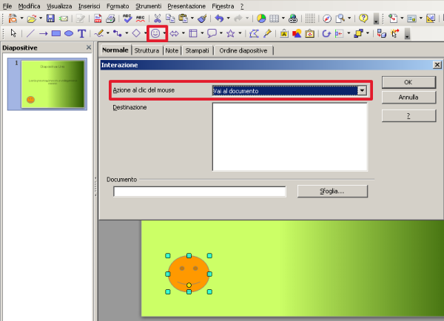Open the Formato menu

click(x=117, y=5)
